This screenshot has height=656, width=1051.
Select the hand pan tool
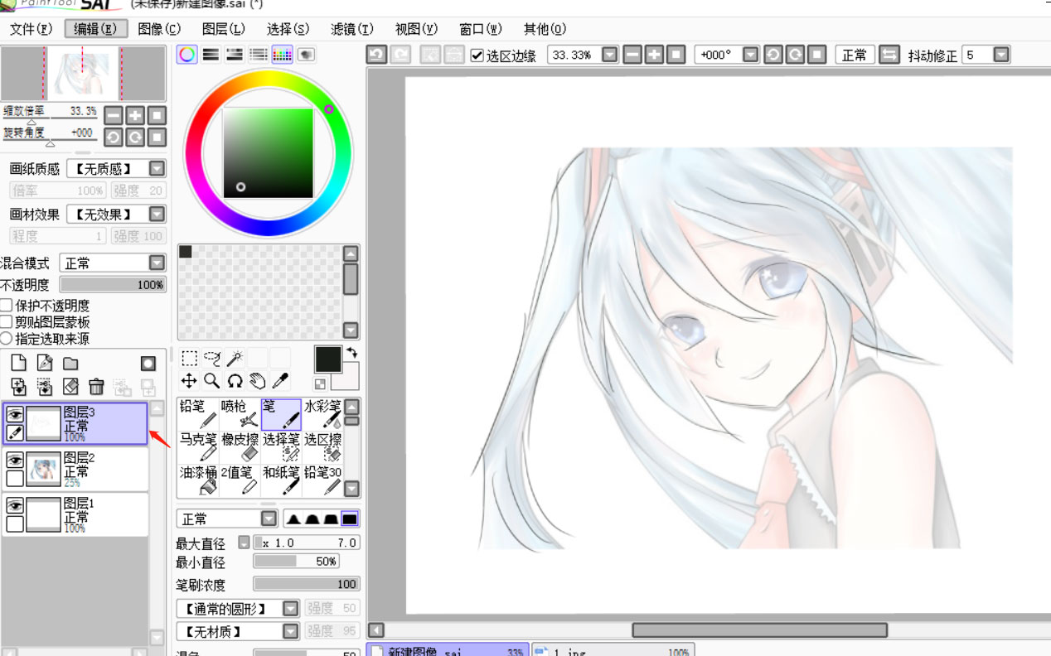[257, 380]
